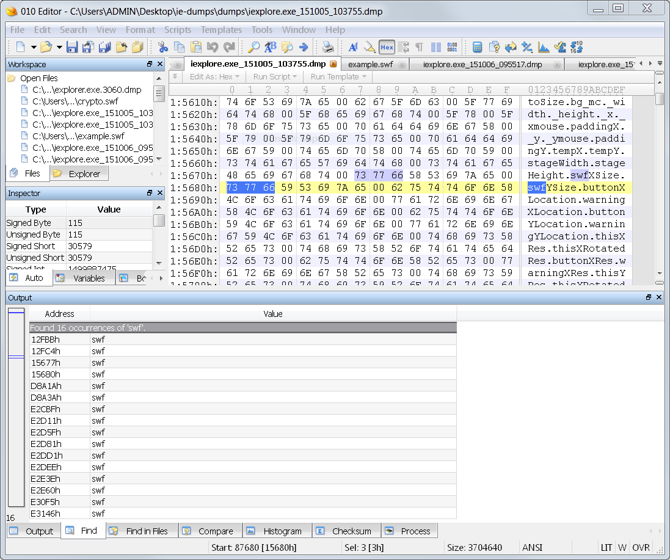Image resolution: width=670 pixels, height=560 pixels.
Task: Click the Highlight pen toolbar icon
Action: pyautogui.click(x=370, y=47)
